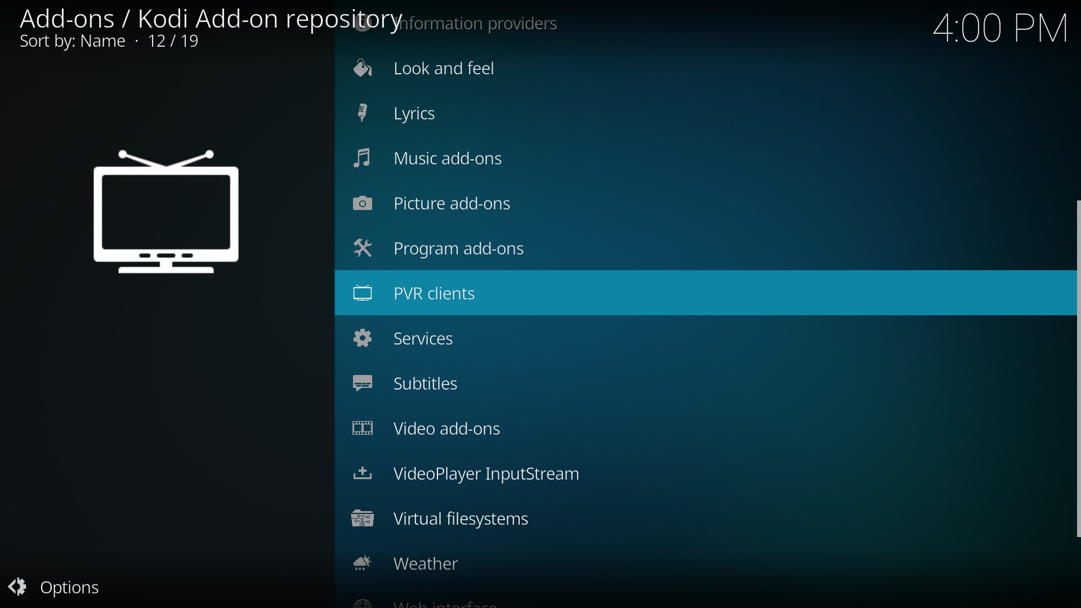Click the subtitles icon in the list
1081x608 pixels.
coord(363,383)
